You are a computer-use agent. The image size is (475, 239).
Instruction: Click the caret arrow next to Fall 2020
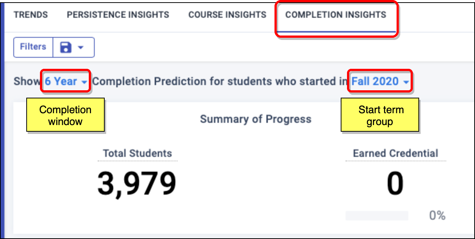point(406,82)
